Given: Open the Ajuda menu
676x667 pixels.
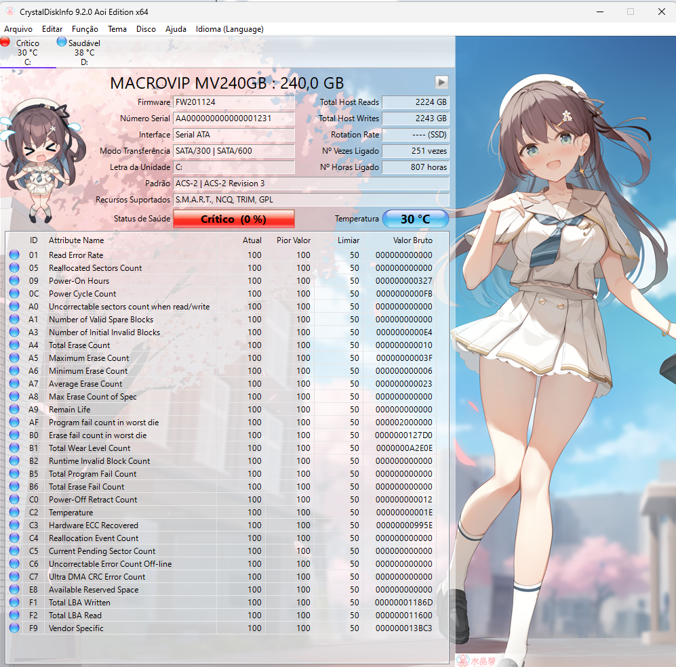Looking at the screenshot, I should (x=176, y=29).
